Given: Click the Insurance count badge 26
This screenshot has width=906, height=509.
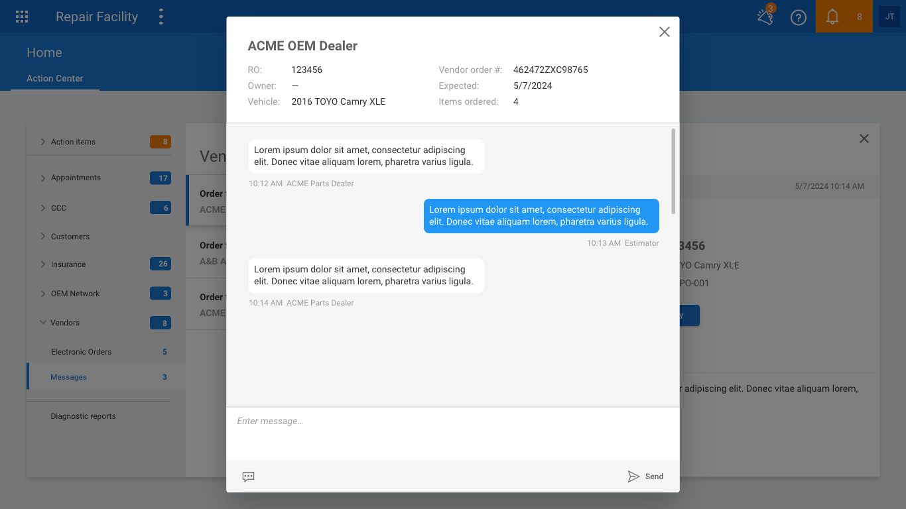Looking at the screenshot, I should click(x=161, y=264).
